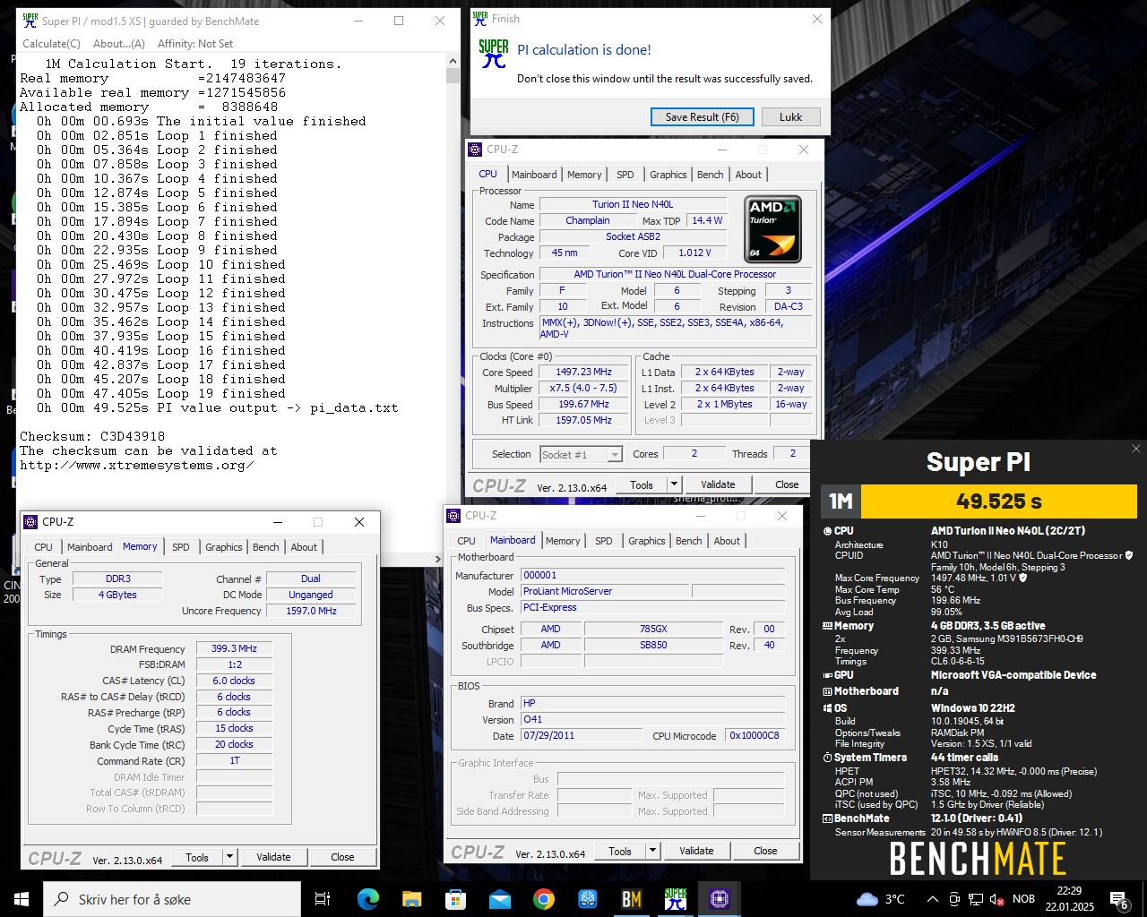Click the AMD Turion processor logo in CPU-Z

(773, 229)
